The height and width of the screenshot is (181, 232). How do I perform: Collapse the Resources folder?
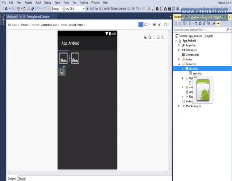click(x=179, y=64)
